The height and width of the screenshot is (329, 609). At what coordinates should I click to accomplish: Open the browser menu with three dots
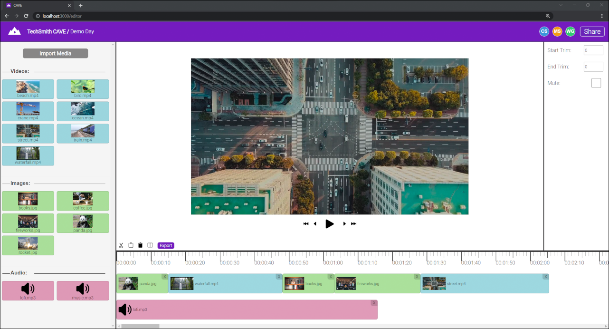(x=601, y=16)
